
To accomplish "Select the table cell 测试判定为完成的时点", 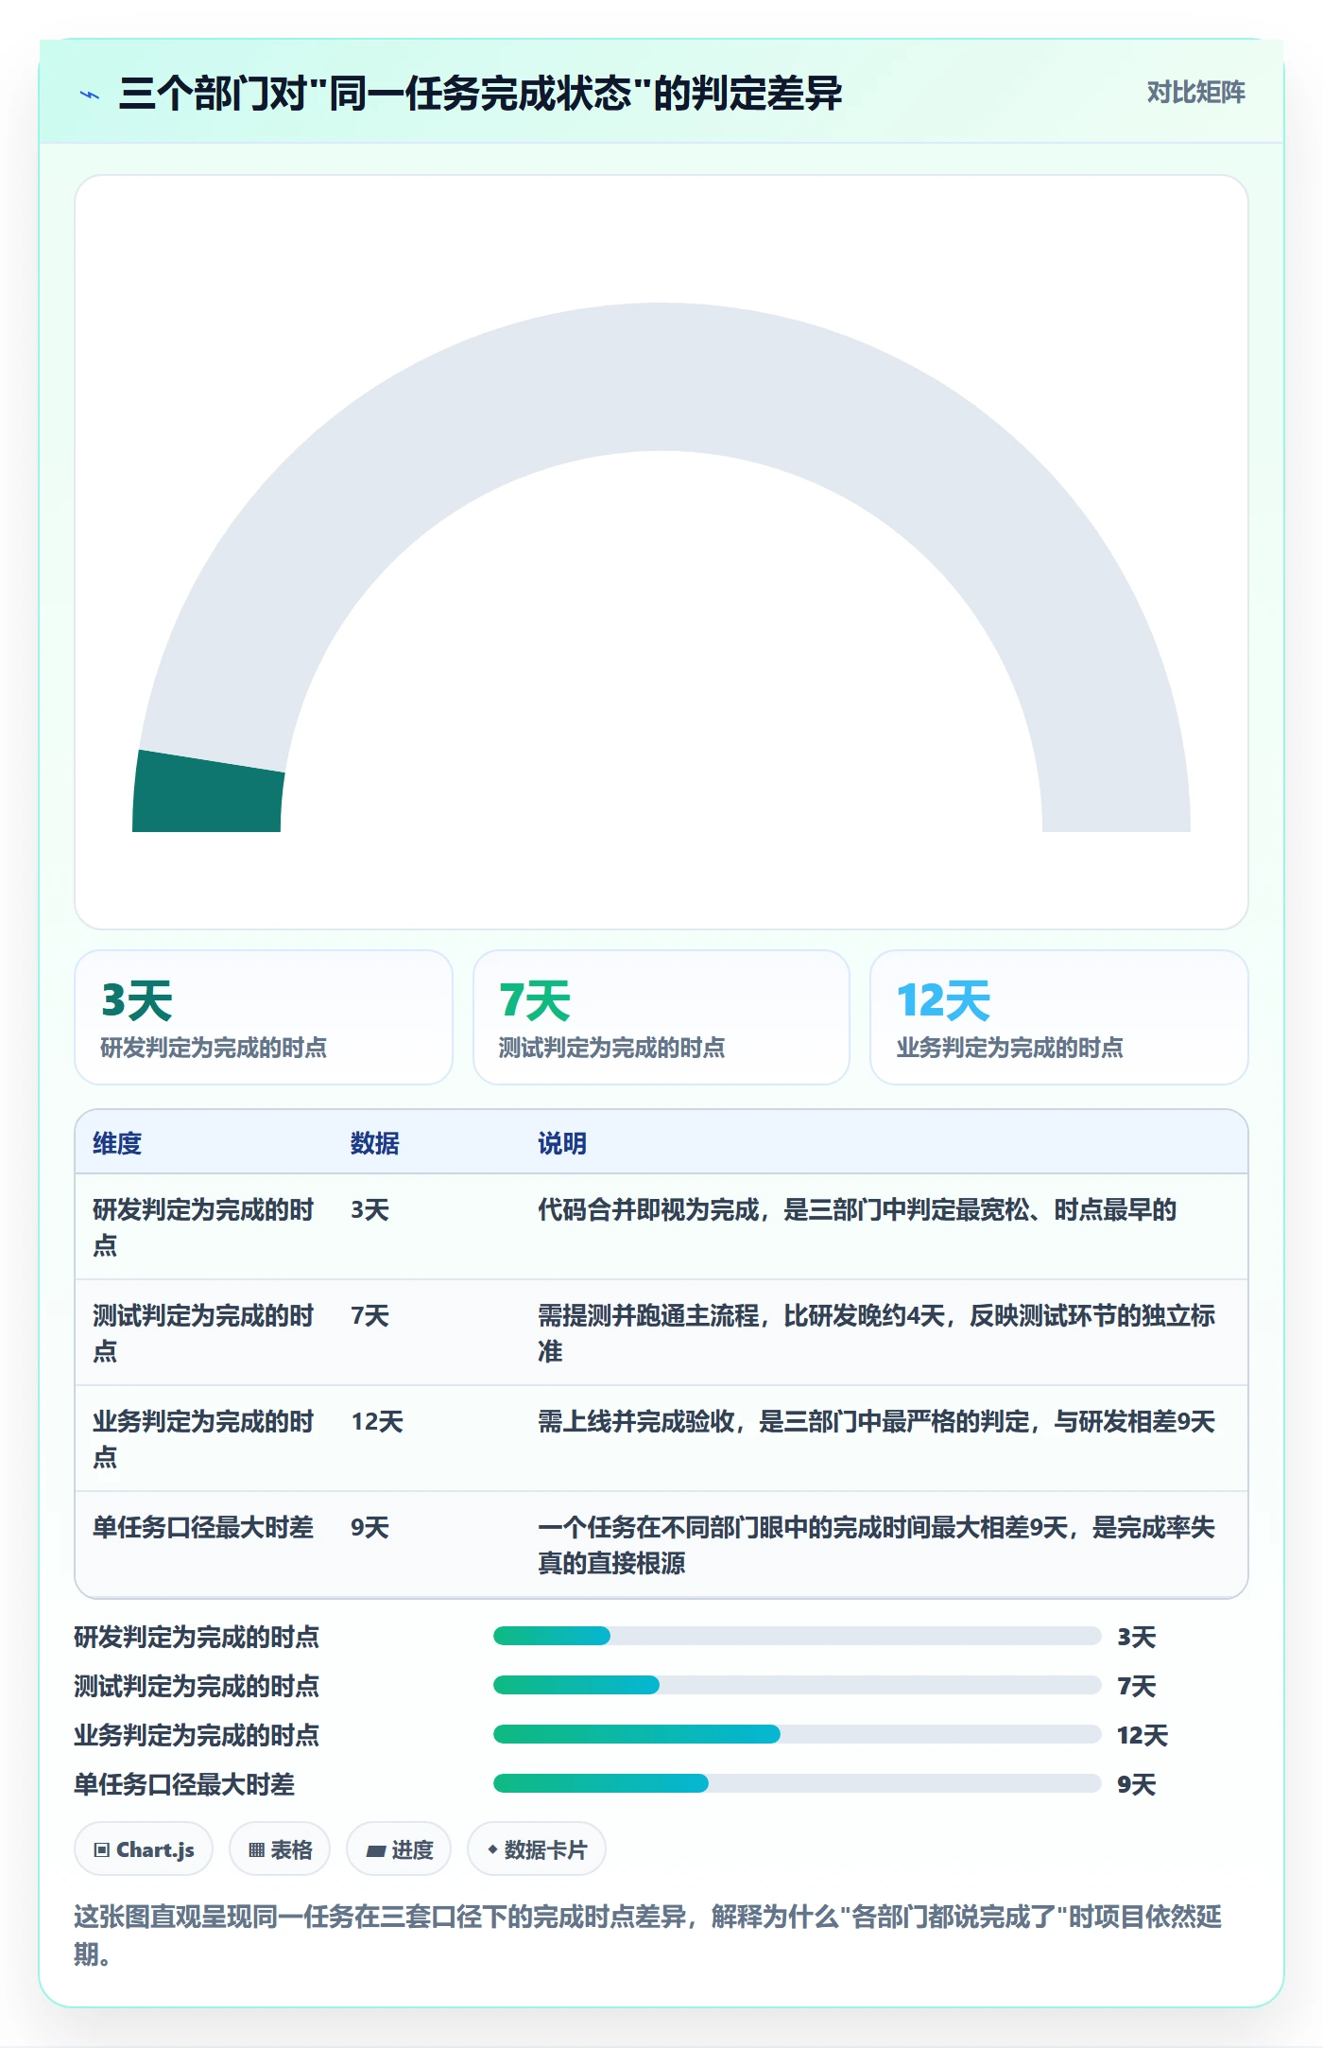I will tap(203, 1333).
